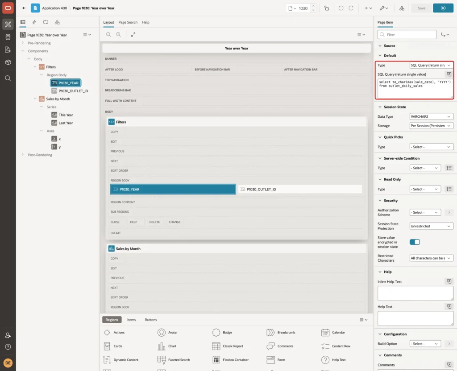Open the Gallery cube icon in sidebar

[8, 62]
